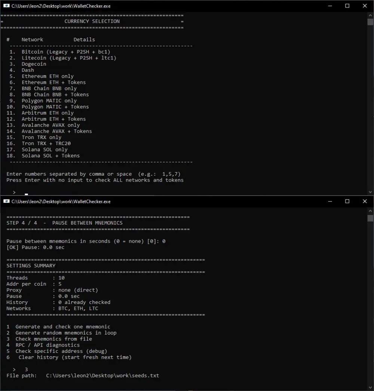Click the 'Arbitrum ETH only' row
This screenshot has height=391, width=374.
pos(40,113)
